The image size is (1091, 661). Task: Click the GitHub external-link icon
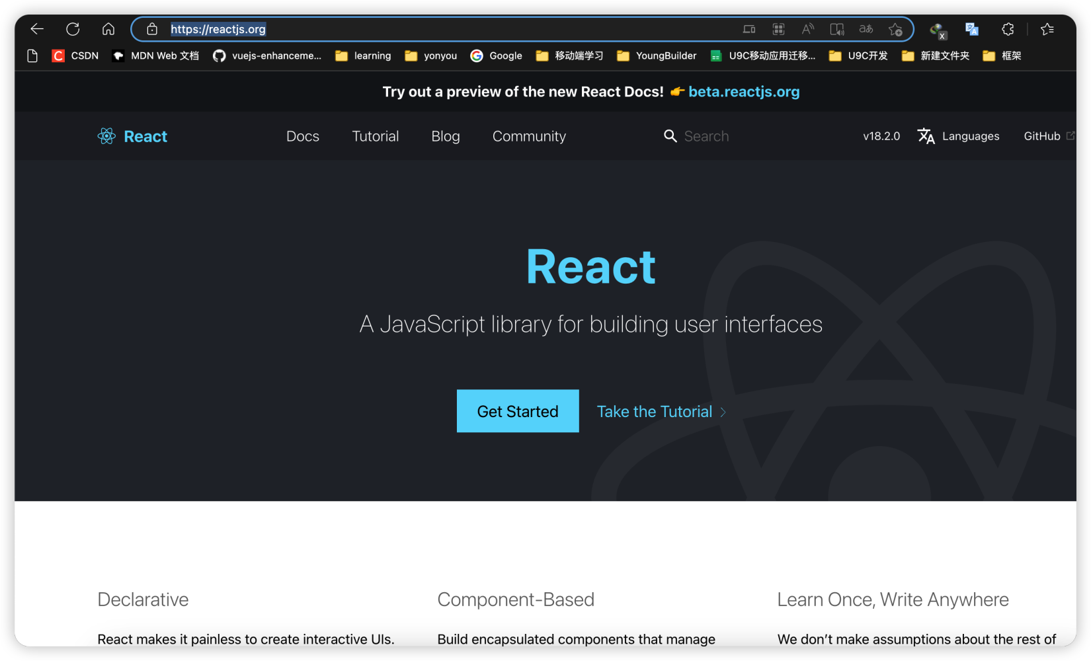click(x=1071, y=136)
